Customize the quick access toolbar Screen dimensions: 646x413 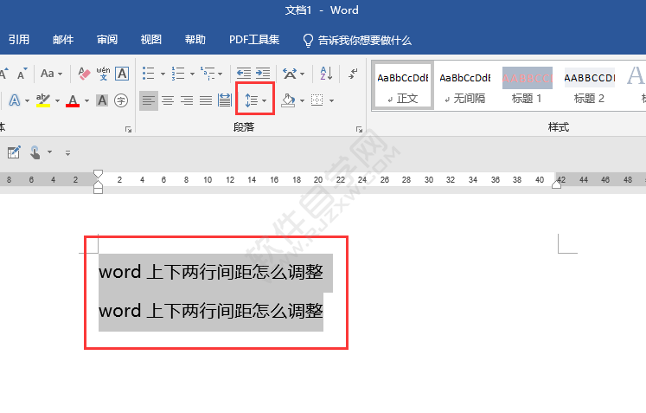[68, 153]
